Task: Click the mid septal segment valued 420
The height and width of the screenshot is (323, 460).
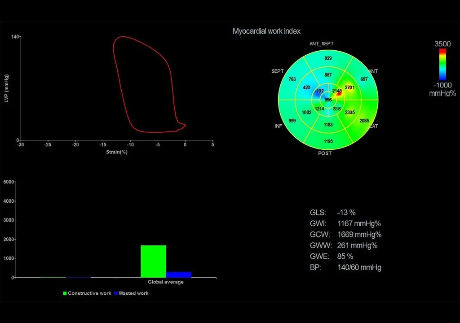Action: point(306,87)
